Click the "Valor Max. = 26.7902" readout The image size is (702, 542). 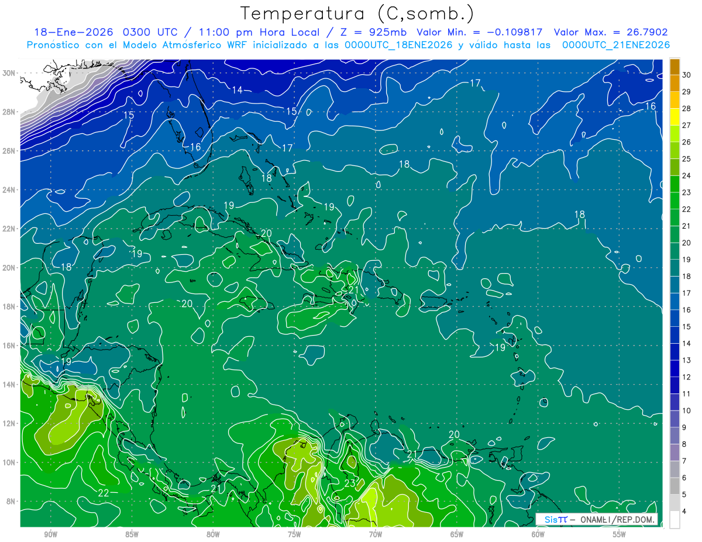[611, 32]
